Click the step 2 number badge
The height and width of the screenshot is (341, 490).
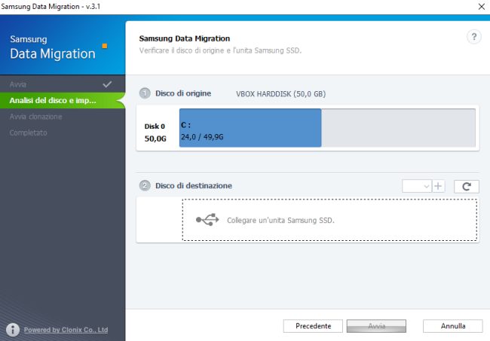tap(145, 186)
